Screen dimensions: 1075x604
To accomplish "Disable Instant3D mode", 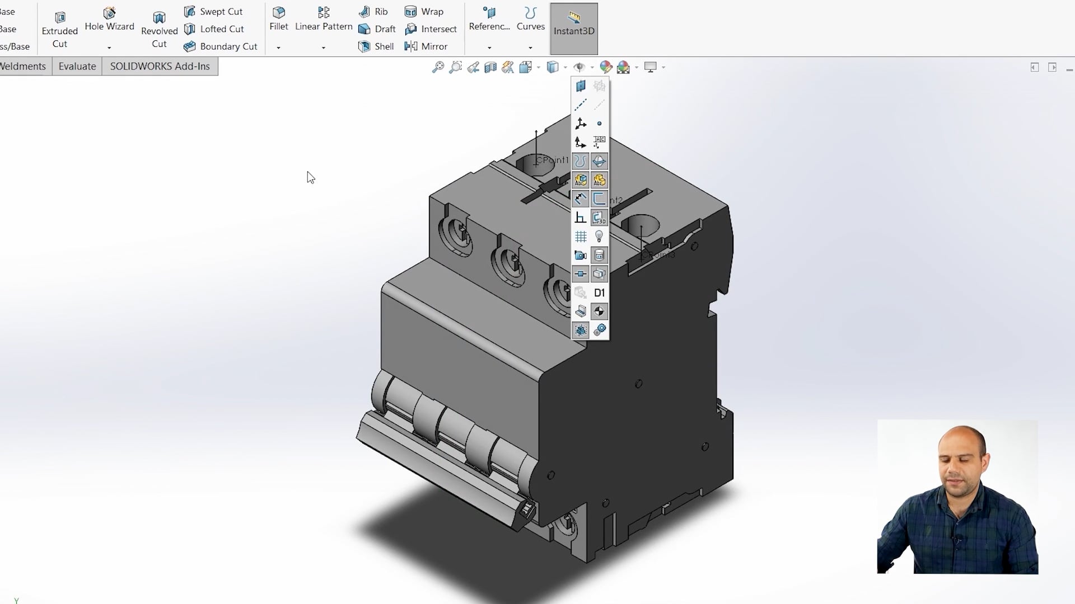I will 574,28.
